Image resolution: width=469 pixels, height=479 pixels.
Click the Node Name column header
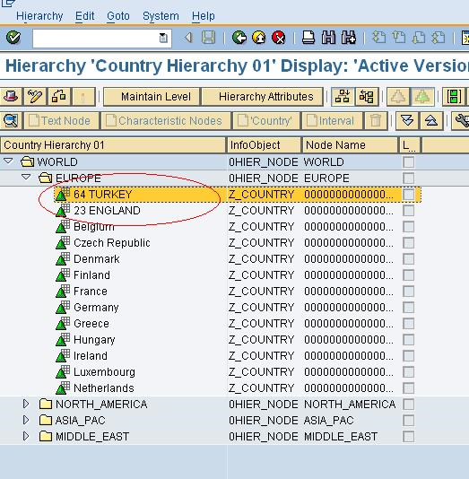(351, 145)
